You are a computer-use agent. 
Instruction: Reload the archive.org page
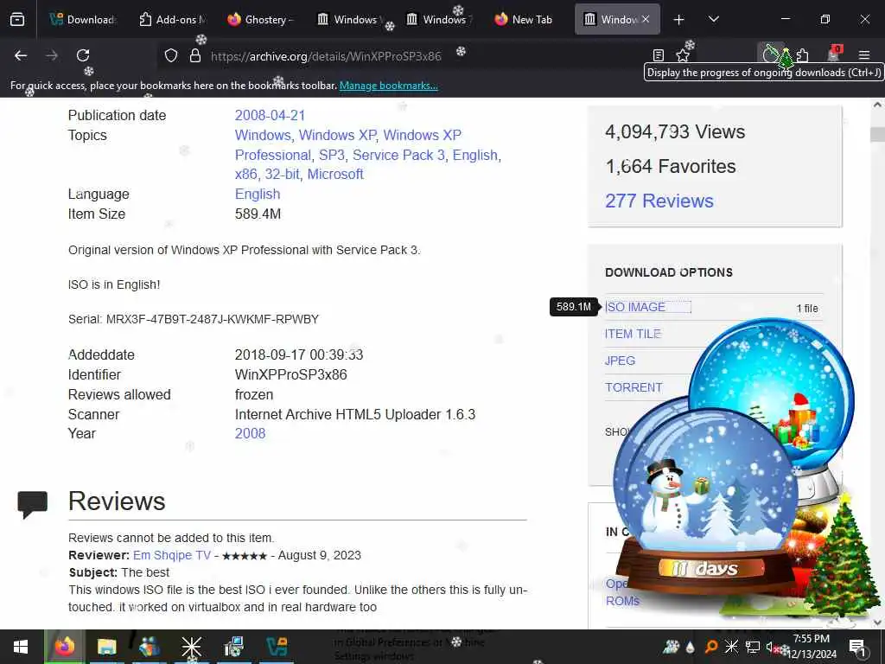[x=83, y=55]
